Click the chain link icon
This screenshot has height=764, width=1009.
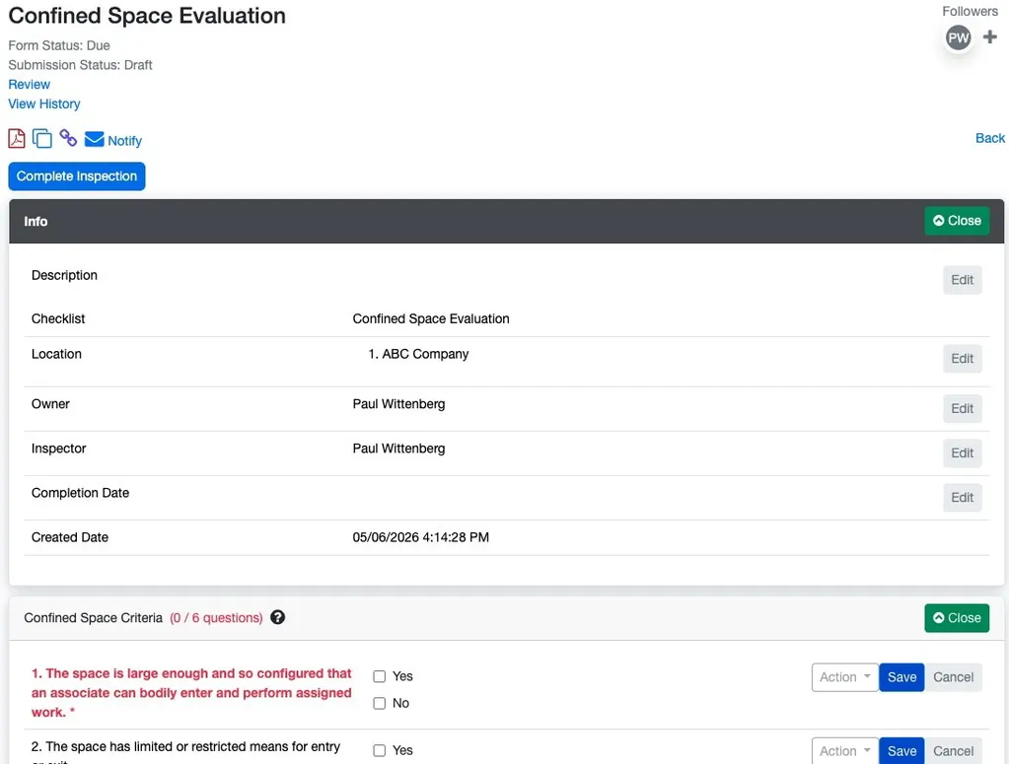coord(68,138)
